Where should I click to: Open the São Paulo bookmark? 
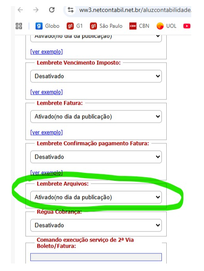click(106, 26)
